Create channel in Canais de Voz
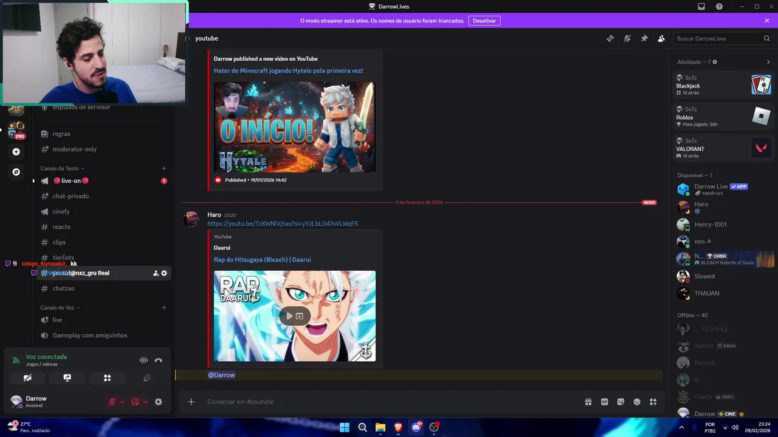The width and height of the screenshot is (778, 437). (164, 308)
